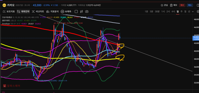Click the 코스피 market label

(27, 5)
